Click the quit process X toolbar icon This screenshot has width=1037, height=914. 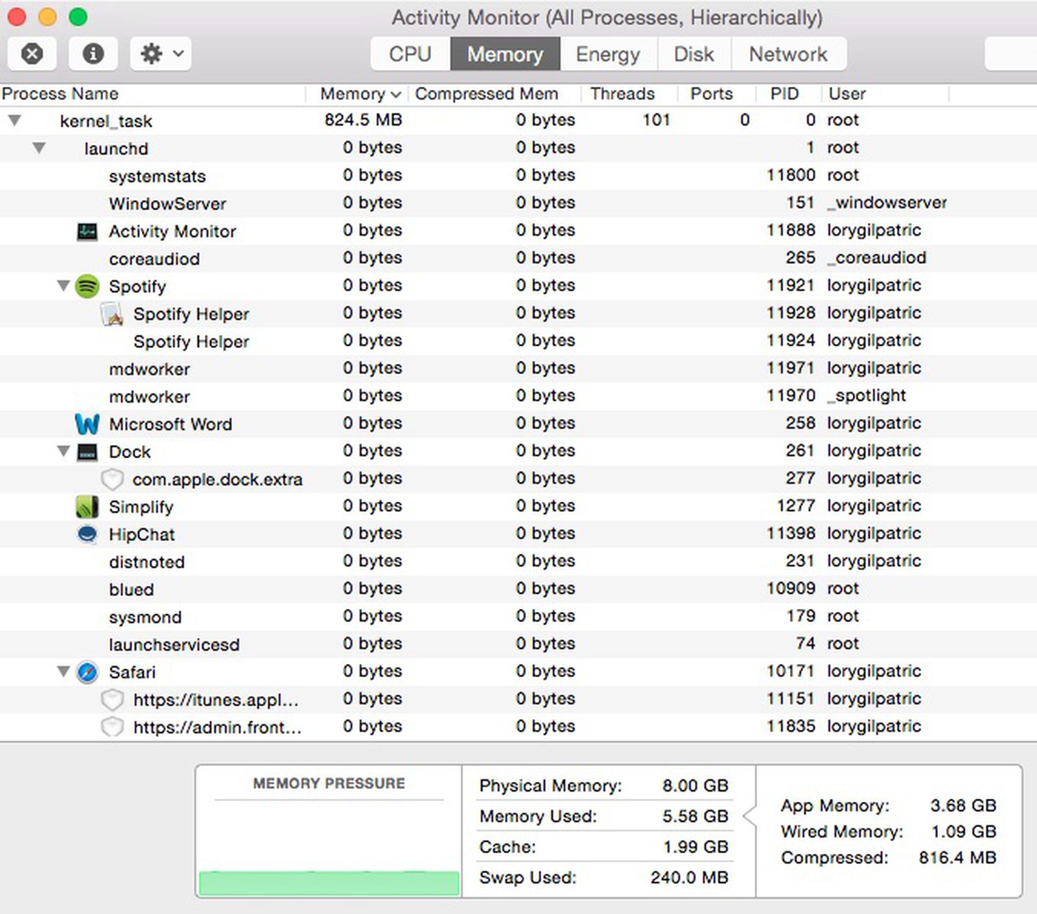[x=32, y=54]
